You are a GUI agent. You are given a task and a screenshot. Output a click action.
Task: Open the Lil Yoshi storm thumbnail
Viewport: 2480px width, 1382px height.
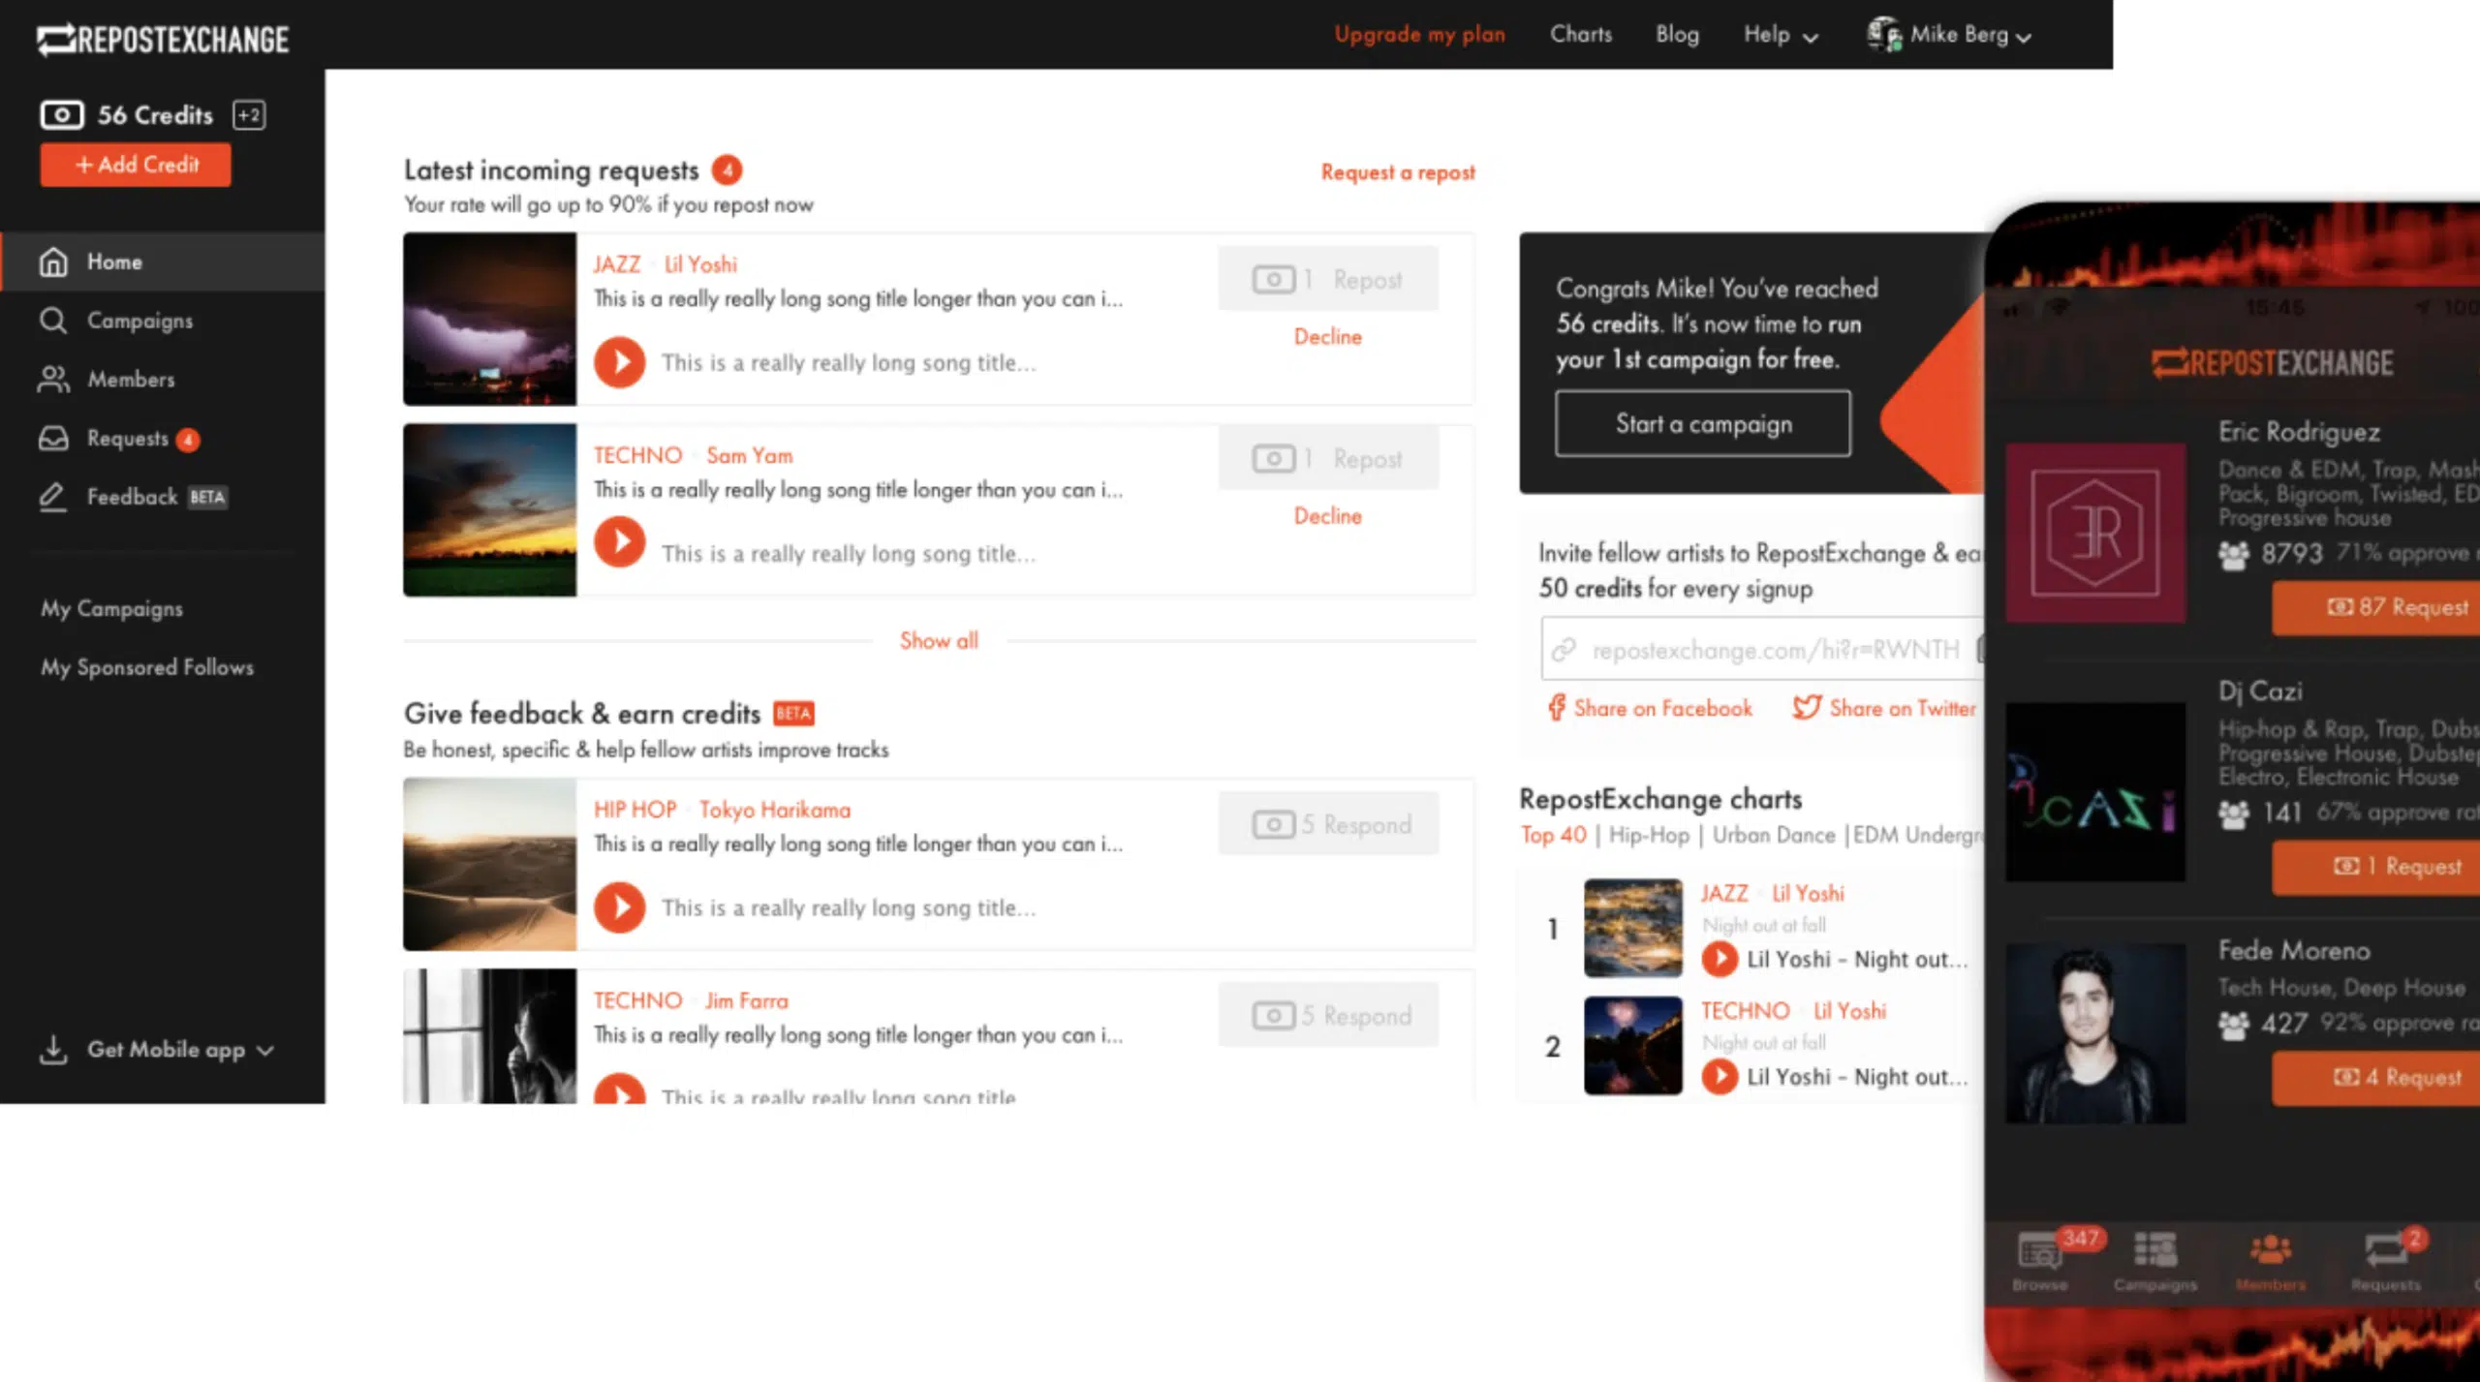[490, 319]
